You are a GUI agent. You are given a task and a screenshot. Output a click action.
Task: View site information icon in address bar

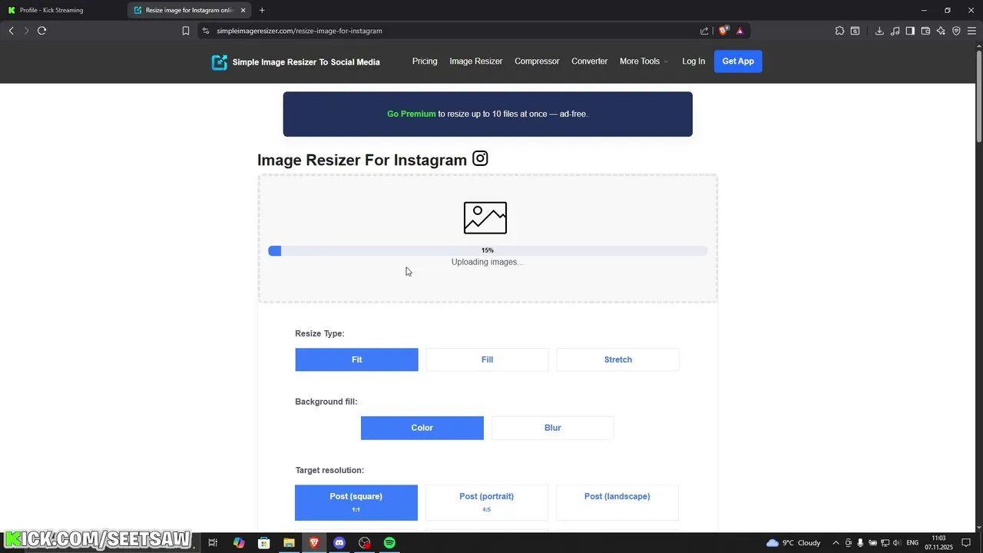[206, 31]
